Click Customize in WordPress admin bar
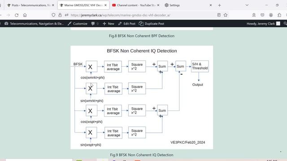 (78, 24)
